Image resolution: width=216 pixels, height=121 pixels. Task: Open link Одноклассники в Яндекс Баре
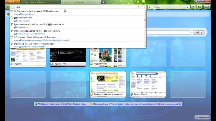tap(137, 104)
